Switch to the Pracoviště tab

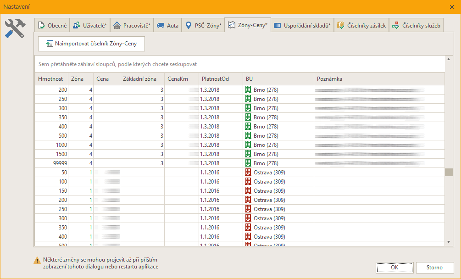(x=132, y=26)
